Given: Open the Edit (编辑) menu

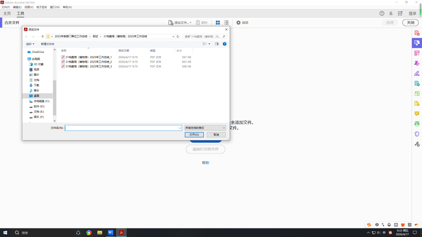Looking at the screenshot, I should point(17,7).
